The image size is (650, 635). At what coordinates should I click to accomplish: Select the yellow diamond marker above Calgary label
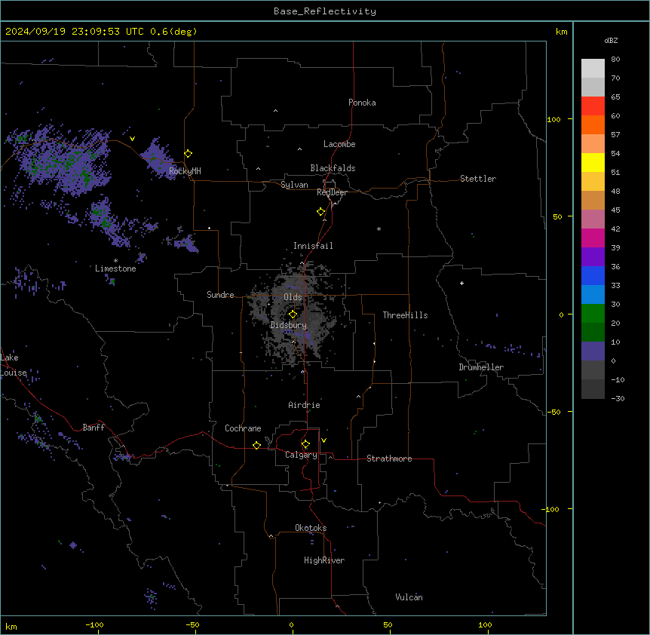pyautogui.click(x=305, y=444)
